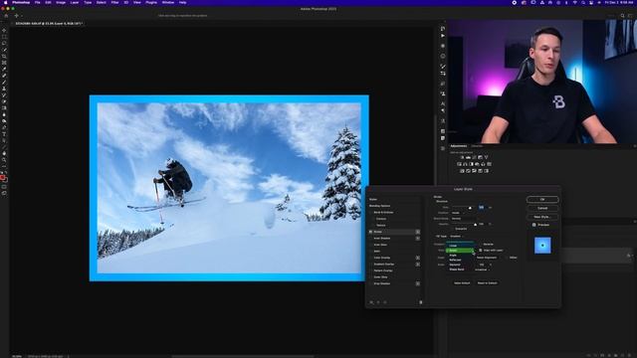Viewport: 637px width, 358px height.
Task: Enable the Inner Shadow checkbox
Action: tap(371, 239)
